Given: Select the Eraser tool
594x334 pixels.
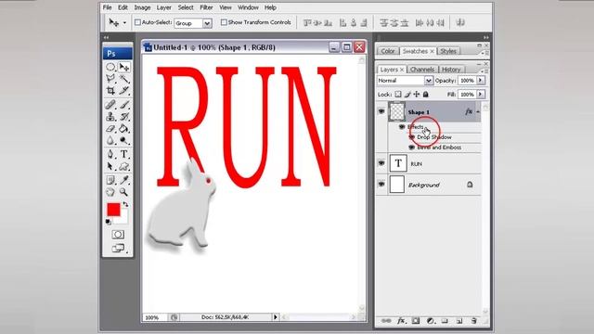Looking at the screenshot, I should tap(110, 129).
